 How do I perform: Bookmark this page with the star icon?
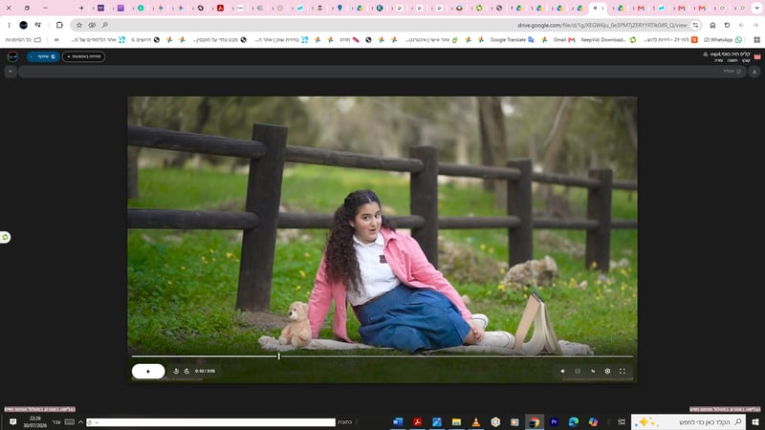click(79, 25)
